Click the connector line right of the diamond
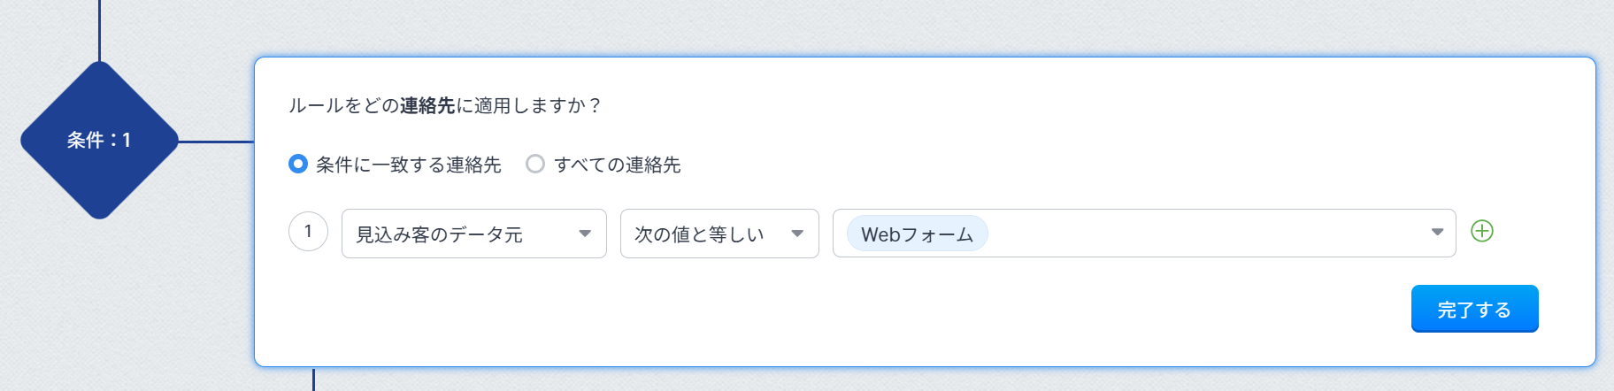Image resolution: width=1614 pixels, height=391 pixels. [217, 141]
